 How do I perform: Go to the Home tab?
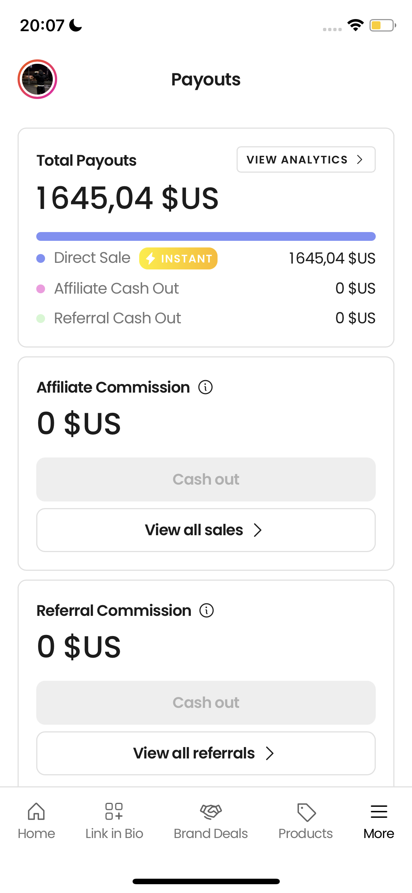pos(36,820)
